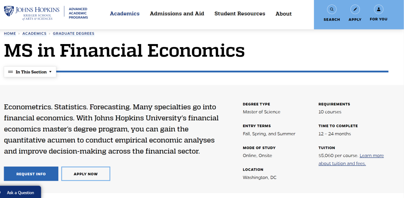
Task: Click the hamburger icon beside In This Section
Action: click(10, 72)
